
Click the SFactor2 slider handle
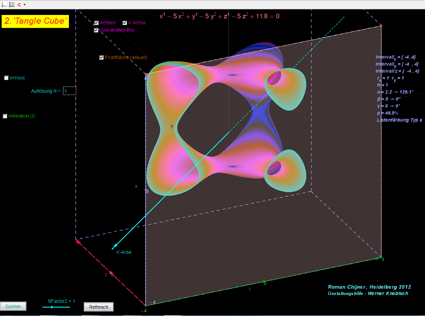(x=51, y=307)
